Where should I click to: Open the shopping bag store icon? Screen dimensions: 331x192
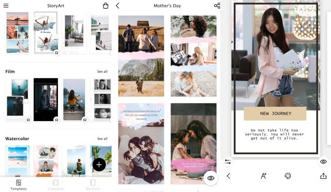point(106,6)
